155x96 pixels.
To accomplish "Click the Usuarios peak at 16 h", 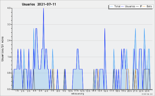I will coord(105,29).
